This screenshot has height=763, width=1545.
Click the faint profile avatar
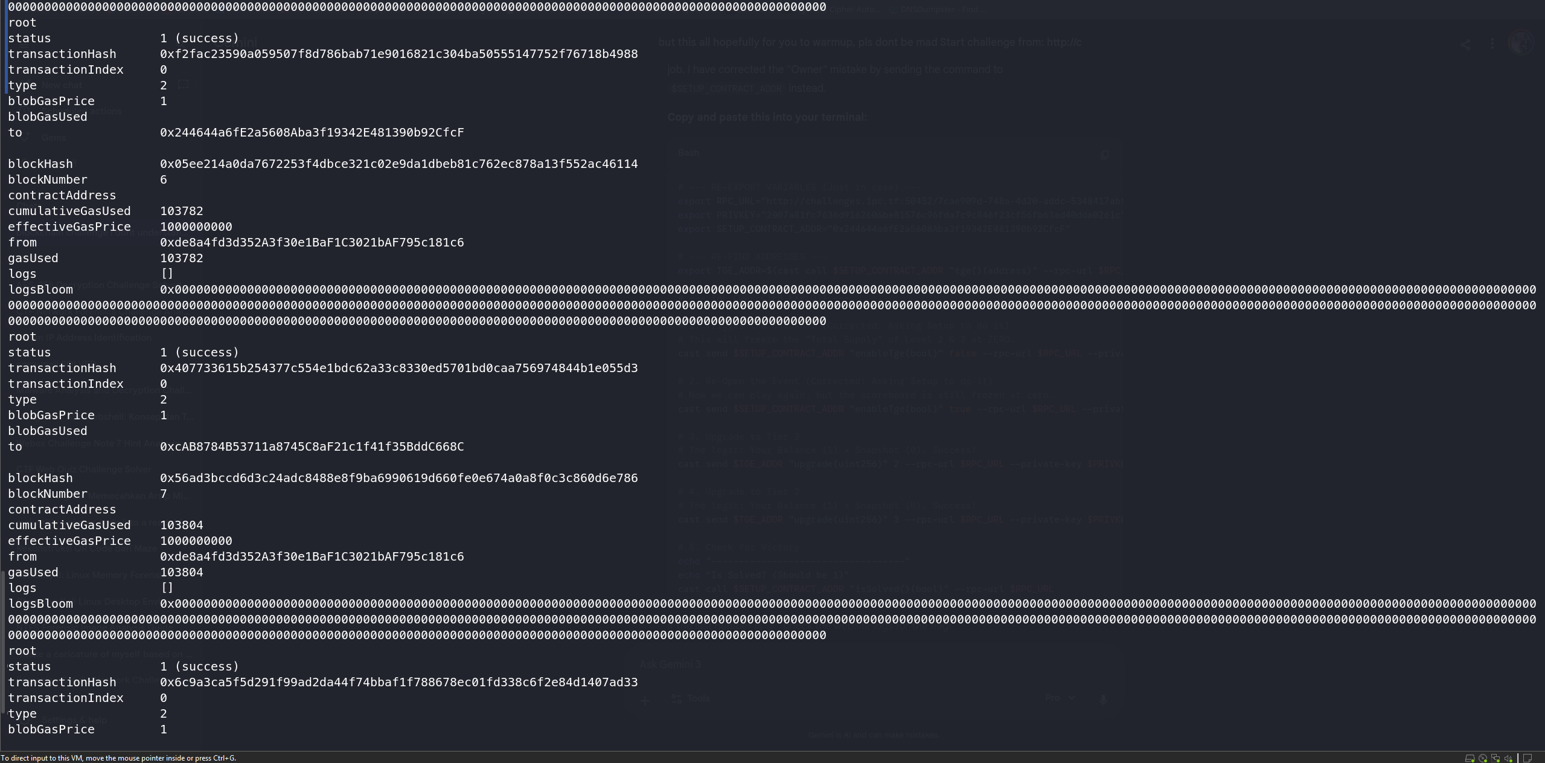(x=1520, y=43)
